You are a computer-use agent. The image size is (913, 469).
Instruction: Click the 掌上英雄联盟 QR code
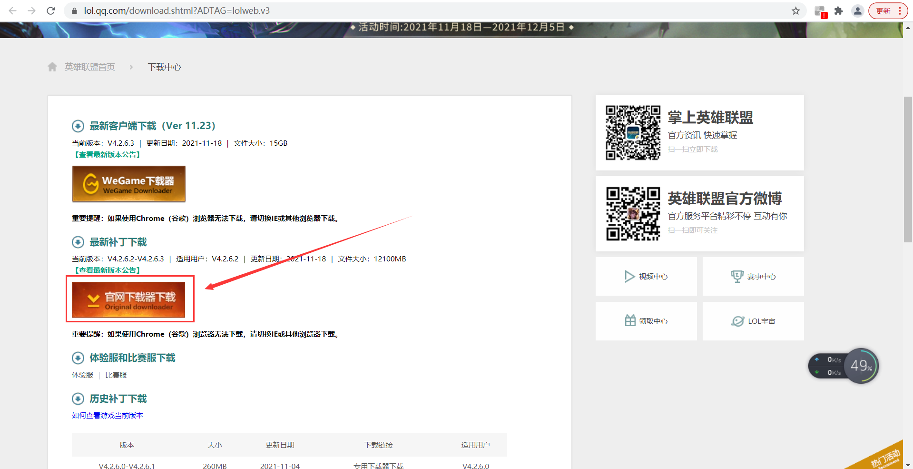[633, 132]
